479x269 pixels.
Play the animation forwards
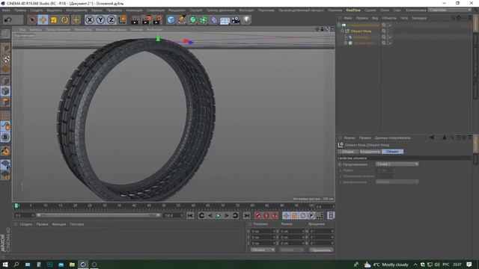point(218,216)
